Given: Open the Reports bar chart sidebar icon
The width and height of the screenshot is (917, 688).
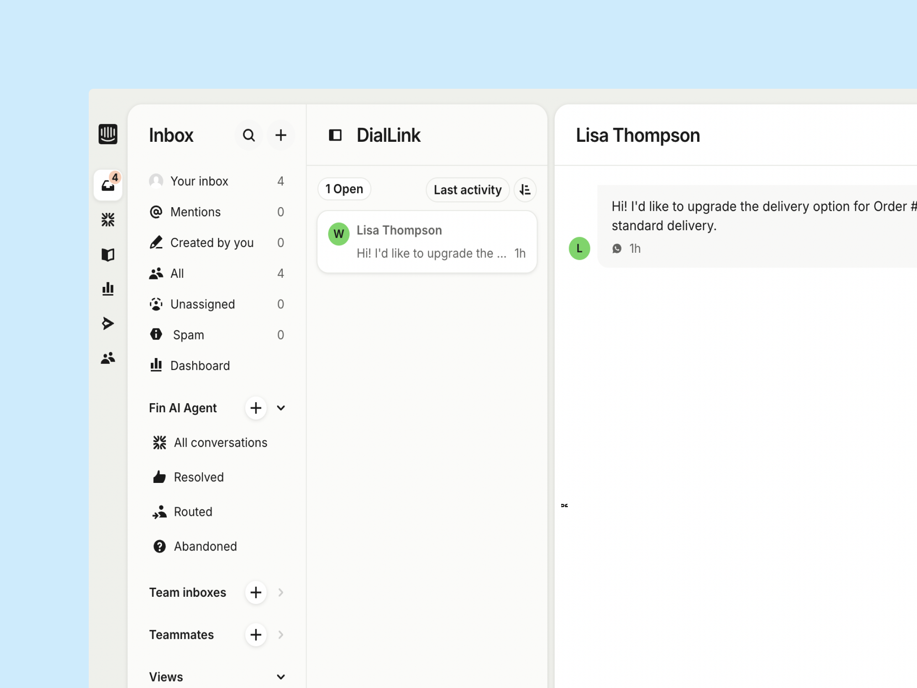Looking at the screenshot, I should [x=108, y=289].
